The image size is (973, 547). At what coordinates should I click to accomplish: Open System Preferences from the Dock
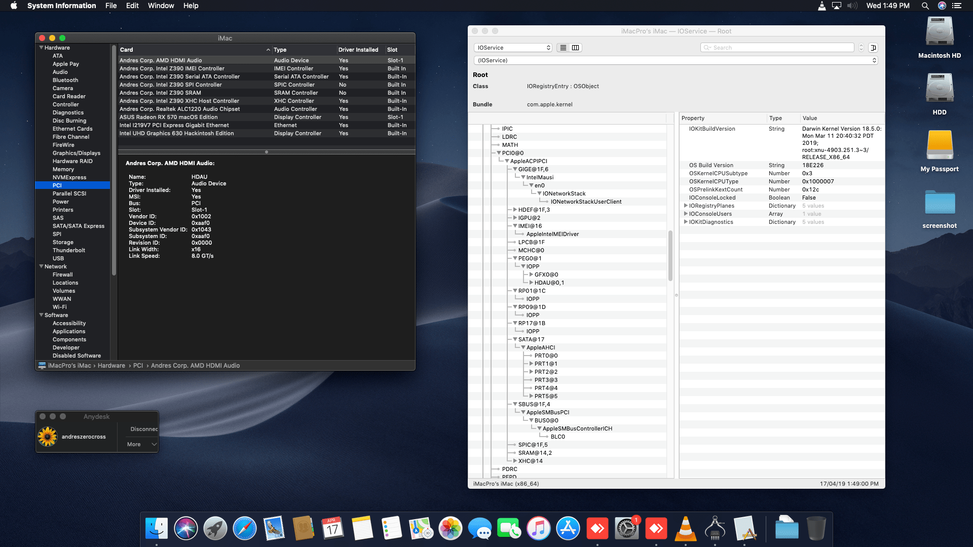pos(626,529)
